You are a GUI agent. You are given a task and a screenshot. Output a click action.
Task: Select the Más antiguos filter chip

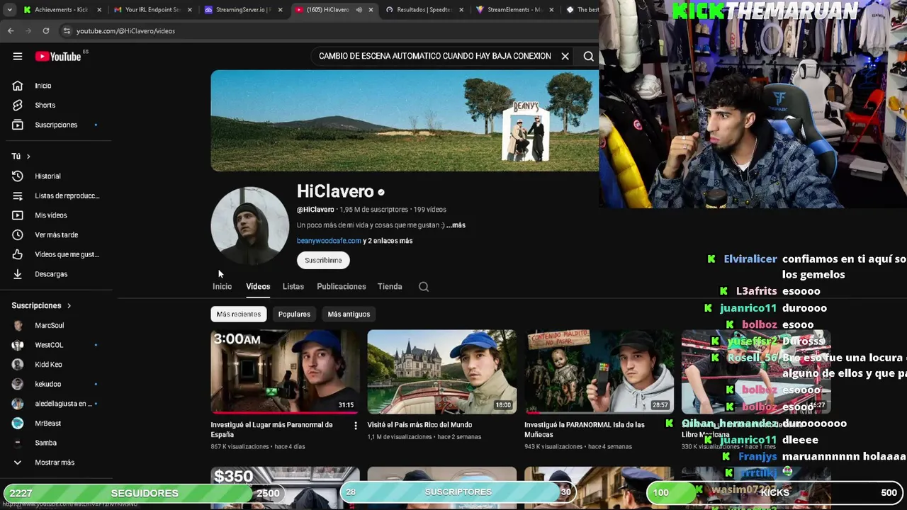coord(349,314)
